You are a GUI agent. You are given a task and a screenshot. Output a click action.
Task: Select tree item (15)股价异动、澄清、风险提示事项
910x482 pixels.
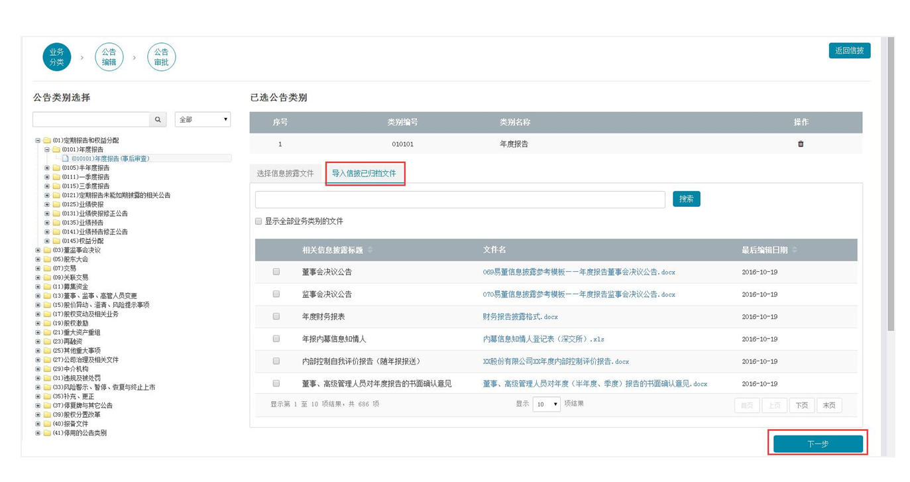pyautogui.click(x=101, y=305)
